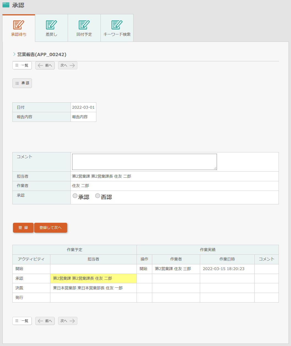This screenshot has height=346, width=291.
Task: Click the 決裁 activity row label
Action: pos(19,288)
